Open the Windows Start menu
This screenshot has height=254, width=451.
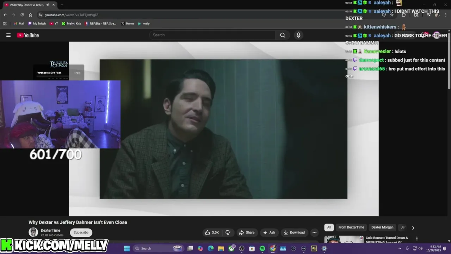coord(127,248)
